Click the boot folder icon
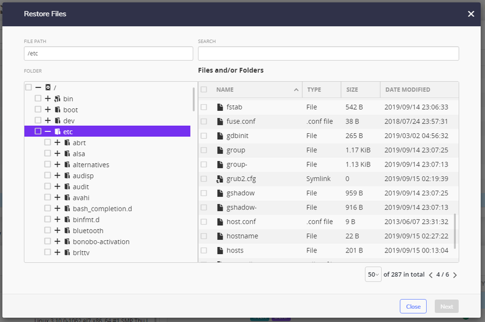 tap(58, 110)
